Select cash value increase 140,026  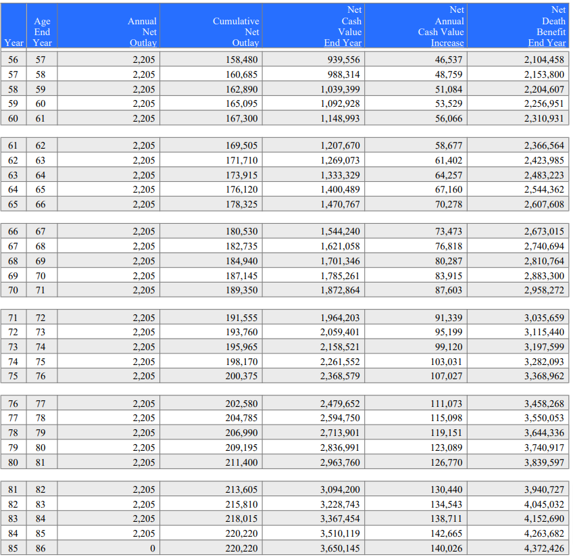[x=446, y=548]
